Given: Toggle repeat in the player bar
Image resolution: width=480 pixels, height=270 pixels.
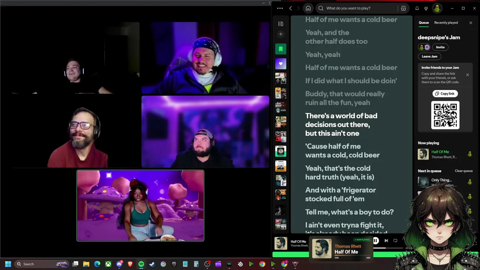Looking at the screenshot, I should pyautogui.click(x=395, y=241).
